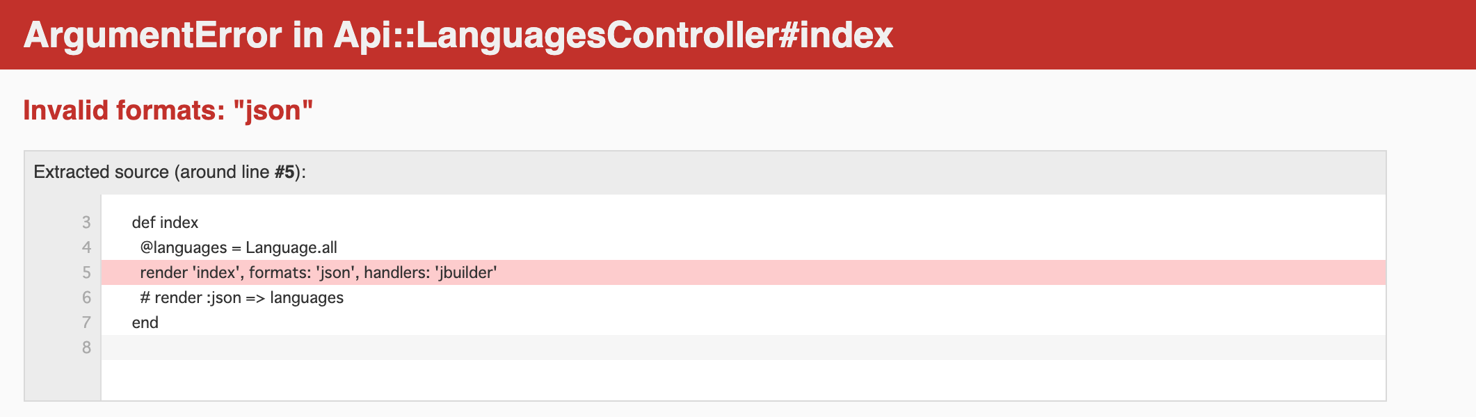Click the highlighted render 'index' line
This screenshot has width=1476, height=417.
[744, 272]
